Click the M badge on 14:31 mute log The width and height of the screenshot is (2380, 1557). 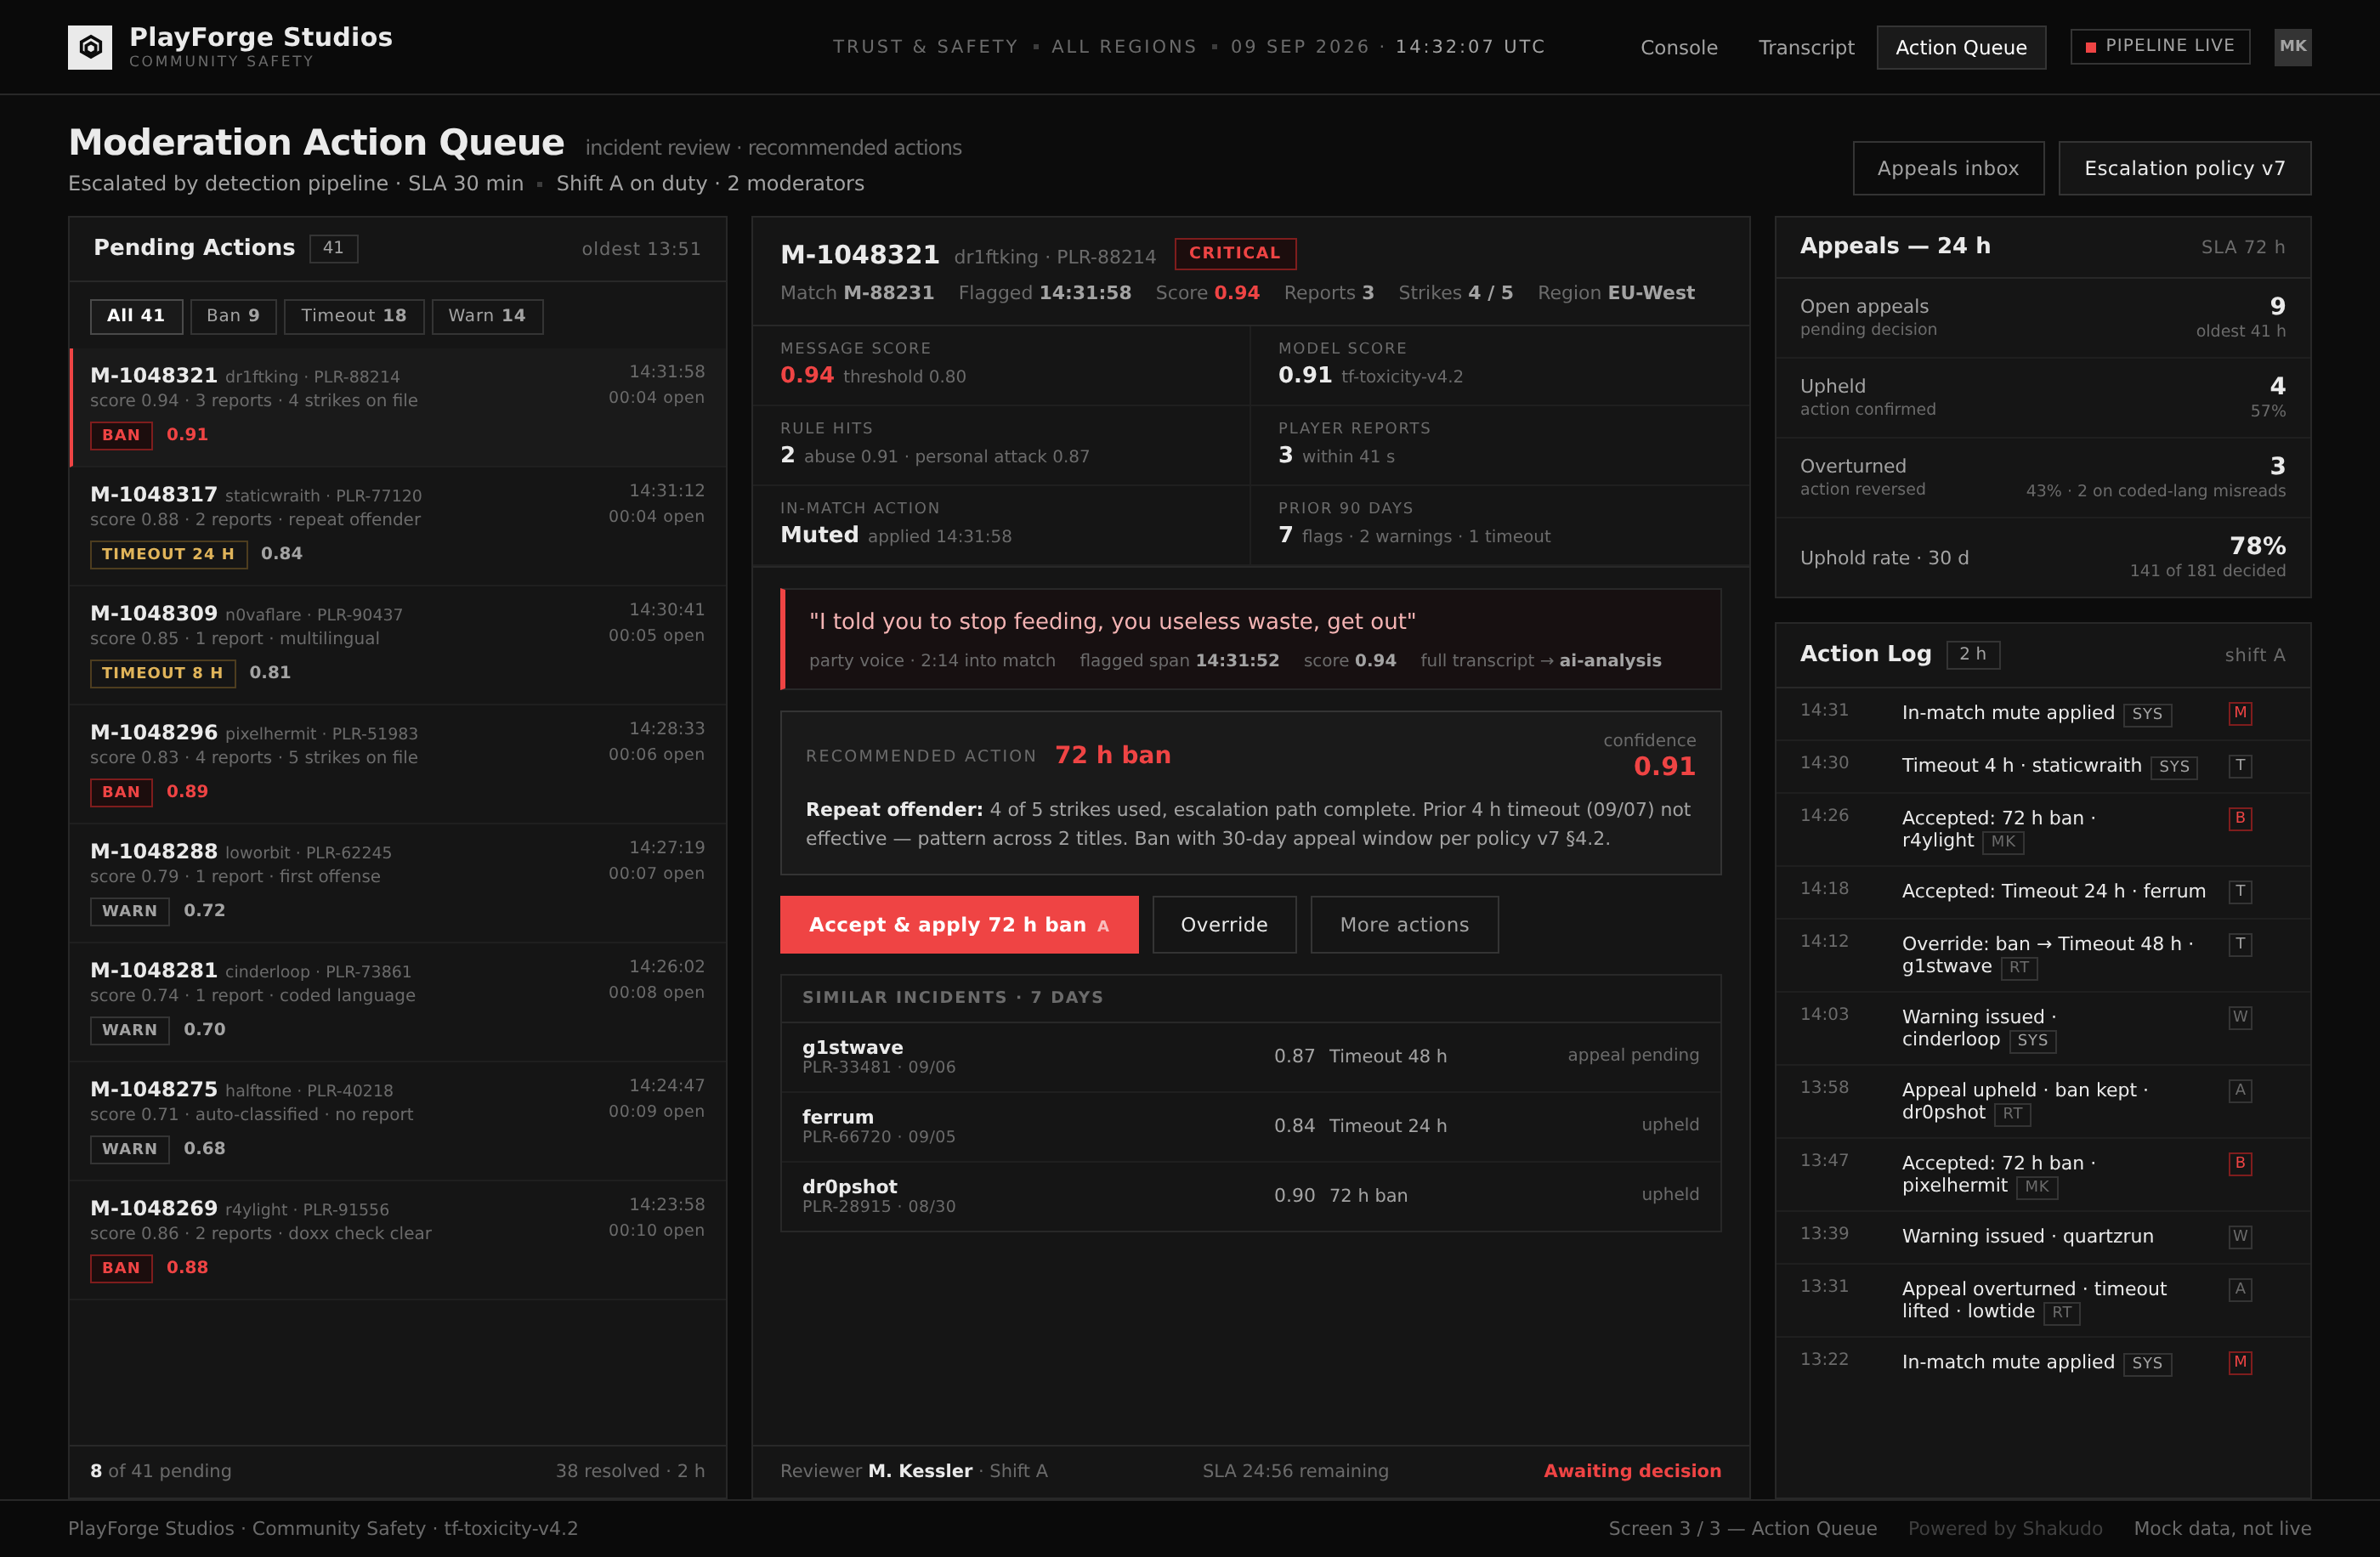click(2240, 713)
